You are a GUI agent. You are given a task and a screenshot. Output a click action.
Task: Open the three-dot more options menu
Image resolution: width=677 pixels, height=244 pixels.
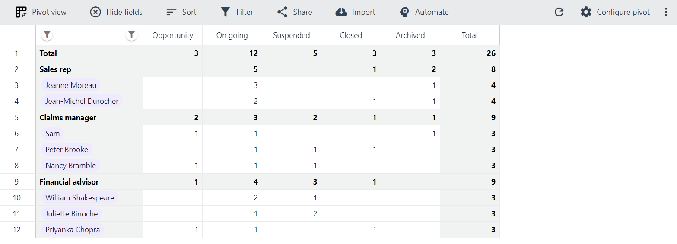click(x=666, y=12)
